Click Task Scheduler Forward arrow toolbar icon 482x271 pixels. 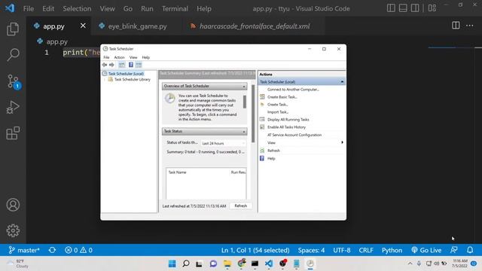111,65
